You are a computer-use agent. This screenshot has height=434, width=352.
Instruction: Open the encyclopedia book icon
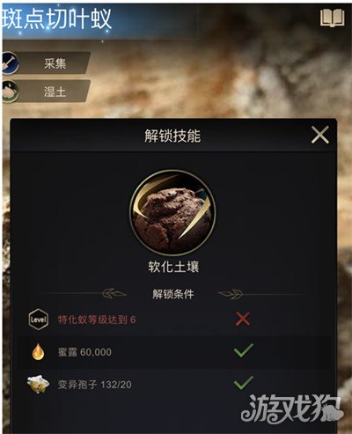tap(332, 18)
